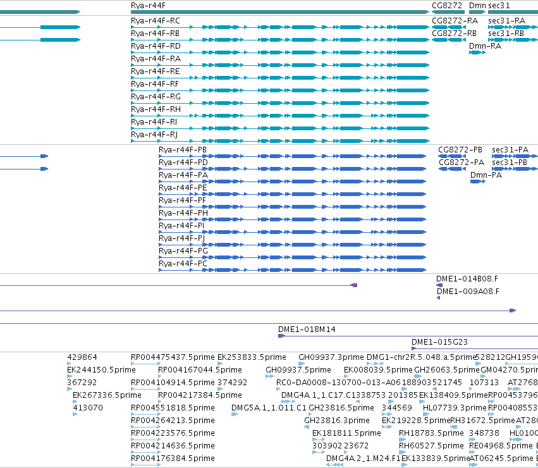Image resolution: width=538 pixels, height=468 pixels.
Task: Select EST GH23816.5prime
Action: (341, 409)
